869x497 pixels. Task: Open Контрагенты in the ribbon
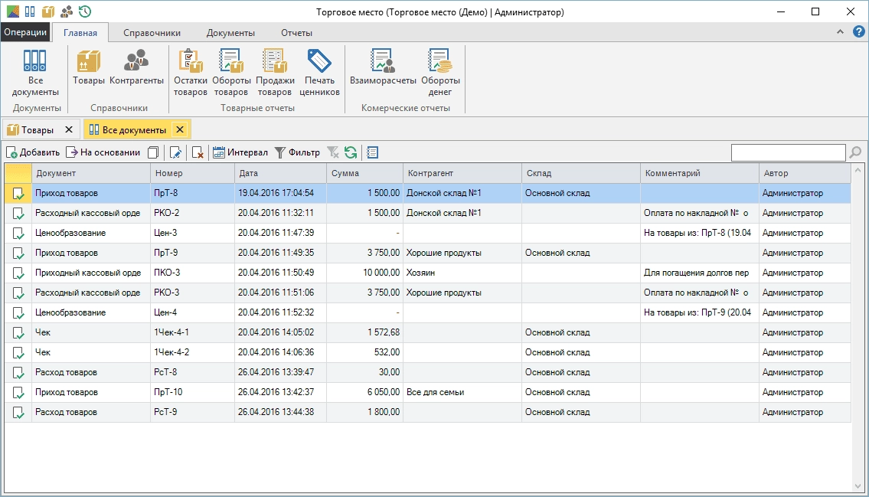coord(136,67)
